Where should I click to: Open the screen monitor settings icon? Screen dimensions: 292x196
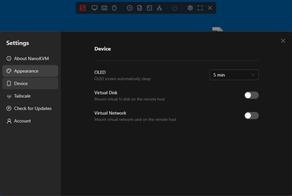(x=94, y=8)
